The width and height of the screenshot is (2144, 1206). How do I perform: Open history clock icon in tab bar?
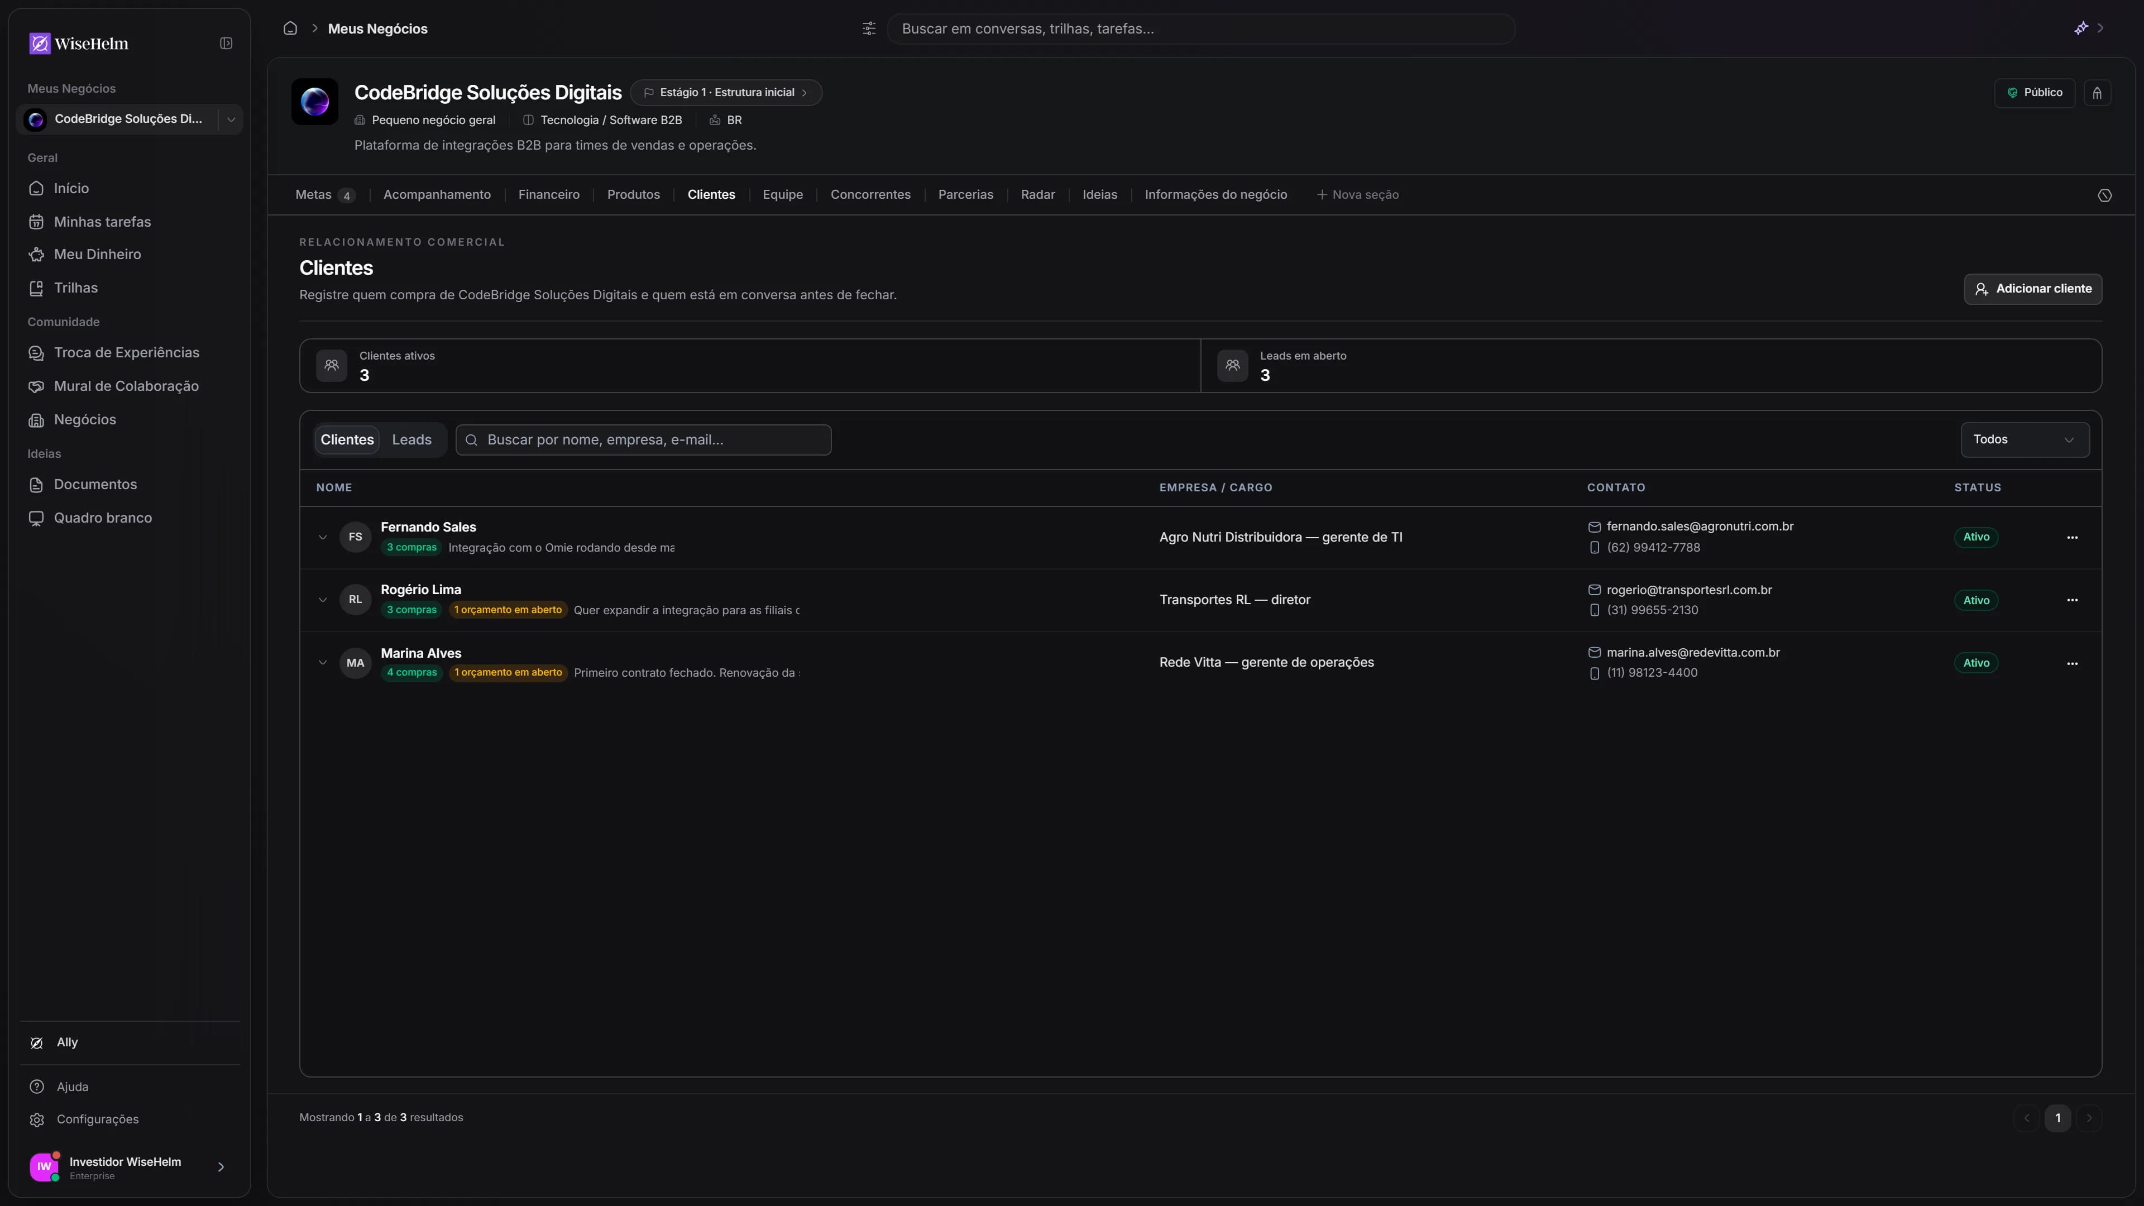coord(2105,195)
